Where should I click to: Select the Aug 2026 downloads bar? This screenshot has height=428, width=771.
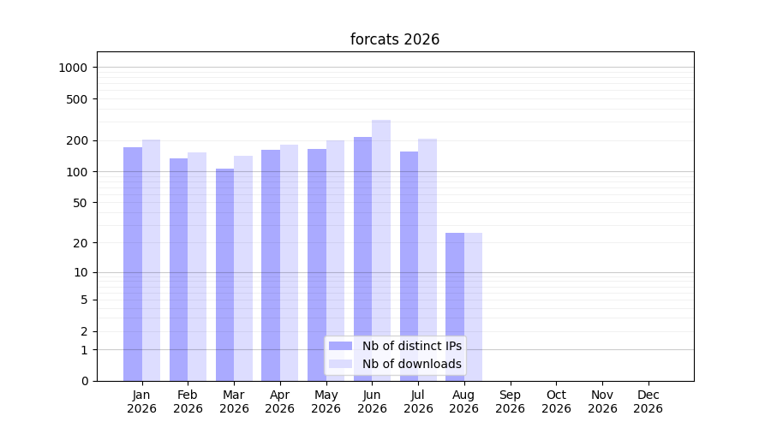pos(473,307)
